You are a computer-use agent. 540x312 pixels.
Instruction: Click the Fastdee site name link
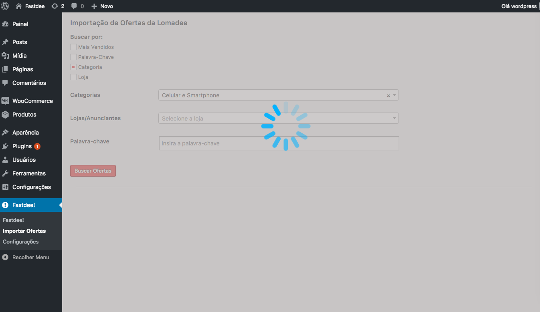pyautogui.click(x=35, y=6)
